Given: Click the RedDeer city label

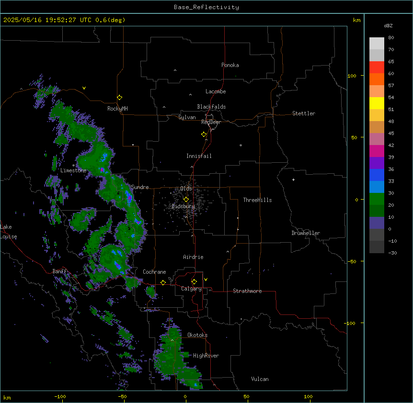Looking at the screenshot, I should [211, 122].
